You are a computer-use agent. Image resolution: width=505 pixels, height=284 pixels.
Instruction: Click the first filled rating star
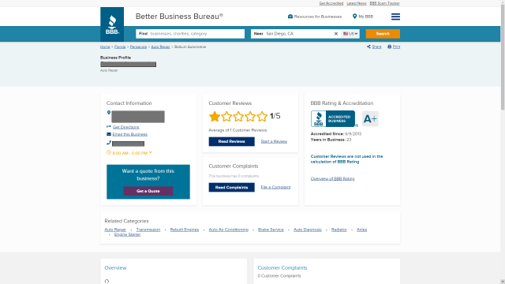coord(215,116)
